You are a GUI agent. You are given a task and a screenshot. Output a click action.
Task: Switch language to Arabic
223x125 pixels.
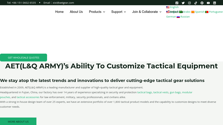click(187, 12)
